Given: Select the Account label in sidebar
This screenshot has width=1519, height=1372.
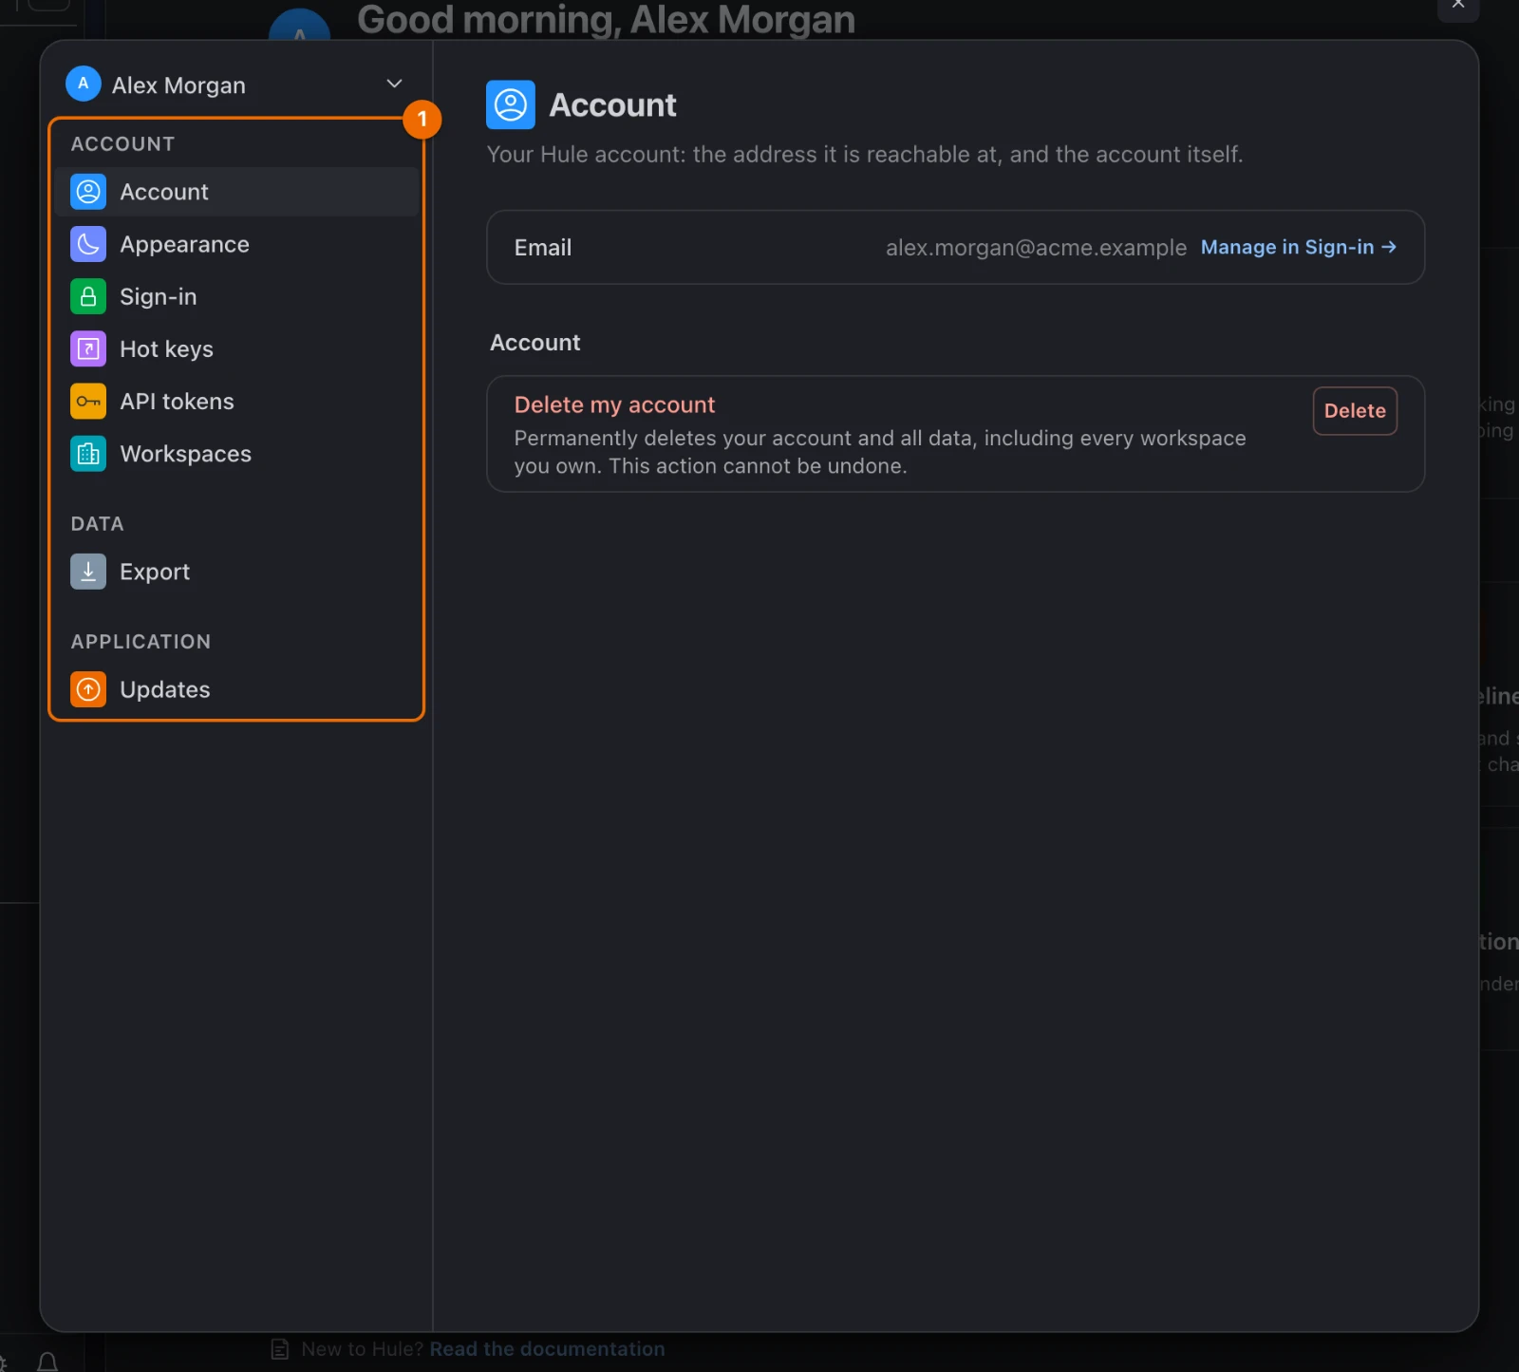Looking at the screenshot, I should click(164, 192).
